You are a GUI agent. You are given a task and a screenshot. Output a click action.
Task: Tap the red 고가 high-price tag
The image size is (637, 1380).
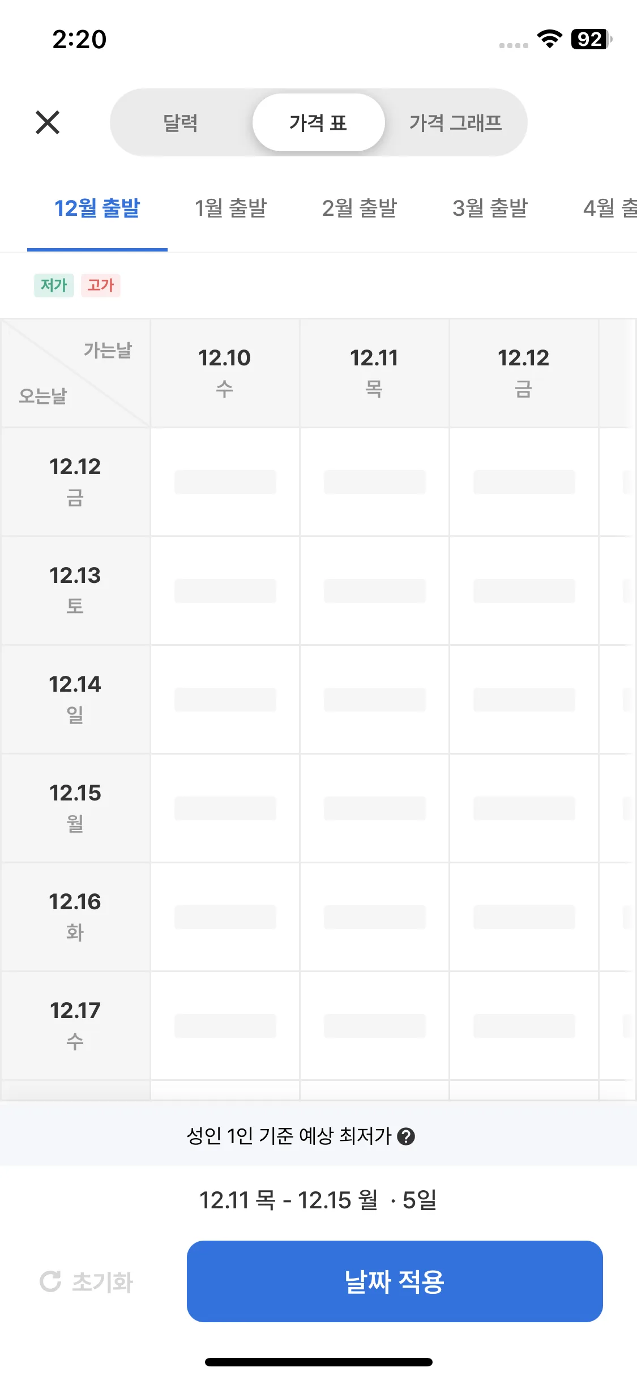pos(101,285)
